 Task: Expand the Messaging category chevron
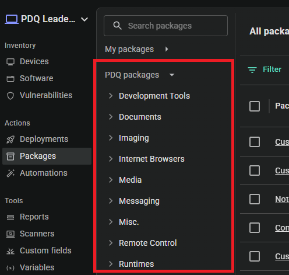(111, 201)
